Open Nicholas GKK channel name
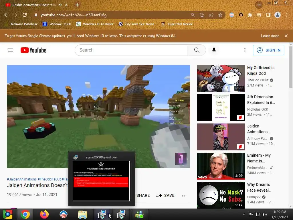This screenshot has height=220, width=293. click(258, 109)
